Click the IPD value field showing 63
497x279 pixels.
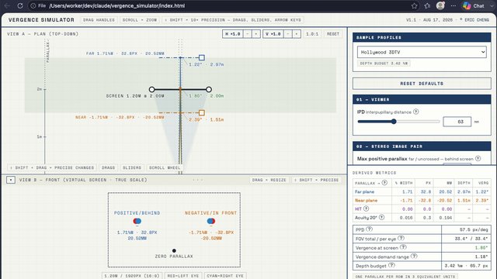[457, 122]
